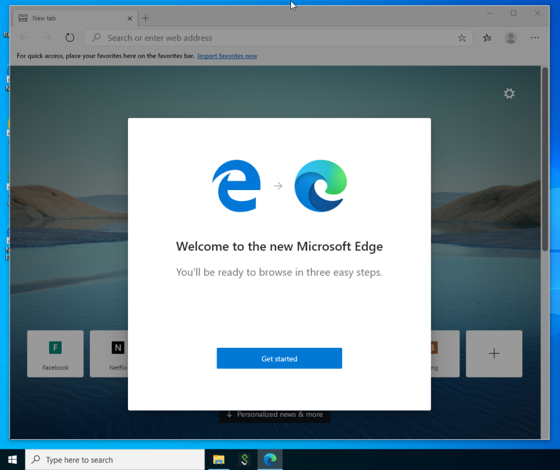Viewport: 560px width, 470px height.
Task: Open the Facebook quick link tile
Action: click(55, 353)
